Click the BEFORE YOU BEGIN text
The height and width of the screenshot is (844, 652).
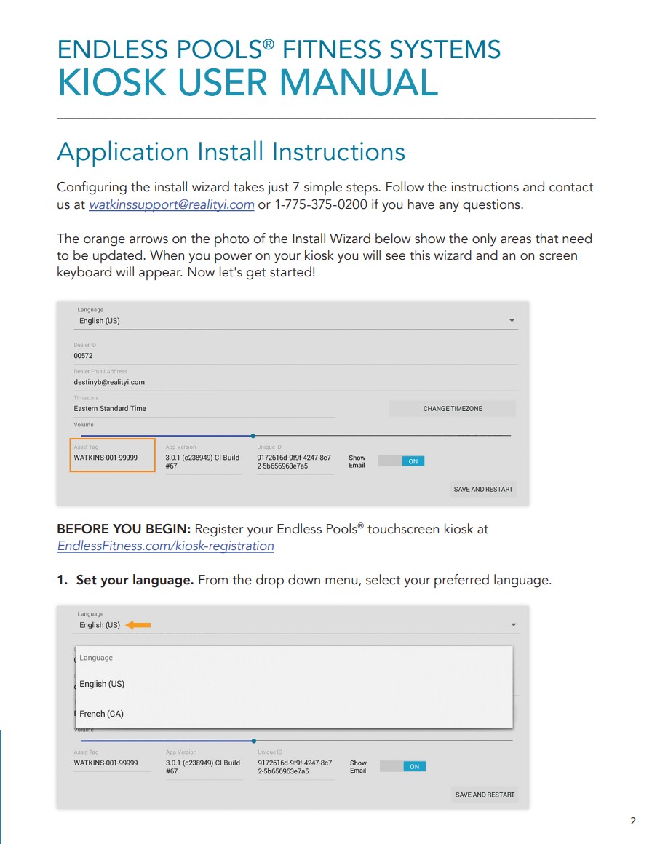pos(124,529)
